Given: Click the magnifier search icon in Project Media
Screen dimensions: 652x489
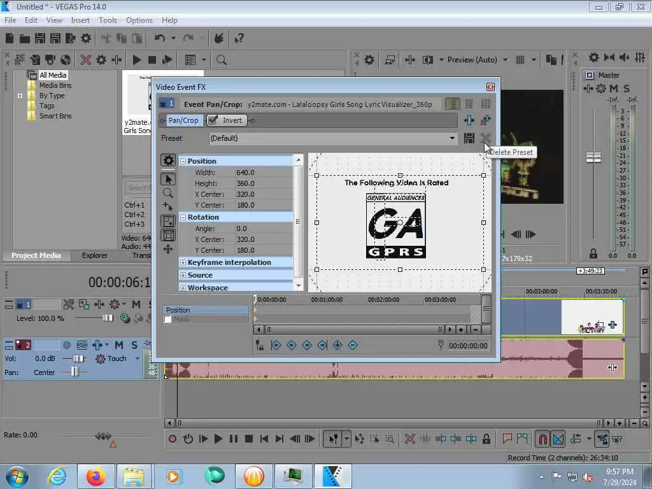Looking at the screenshot, I should pyautogui.click(x=221, y=60).
